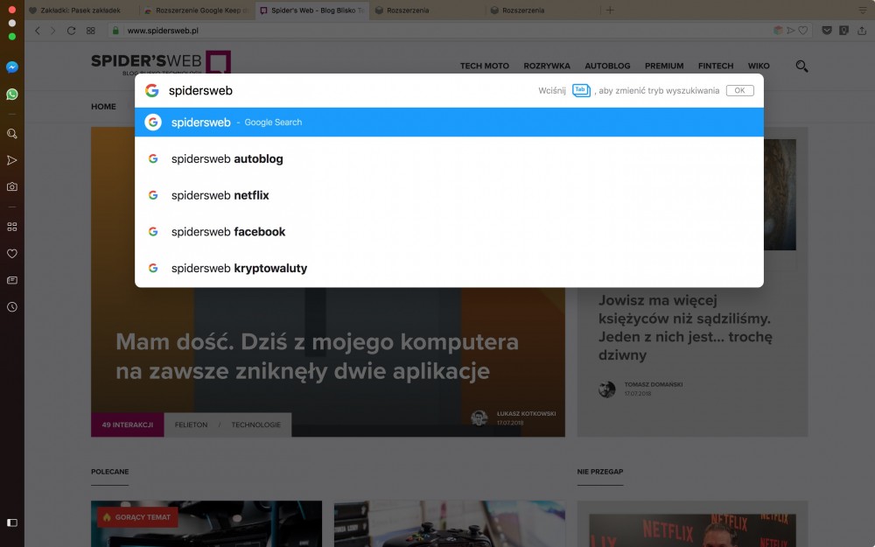Viewport: 875px width, 547px height.
Task: Pick the spidersweb facebook suggestion
Action: 449,232
